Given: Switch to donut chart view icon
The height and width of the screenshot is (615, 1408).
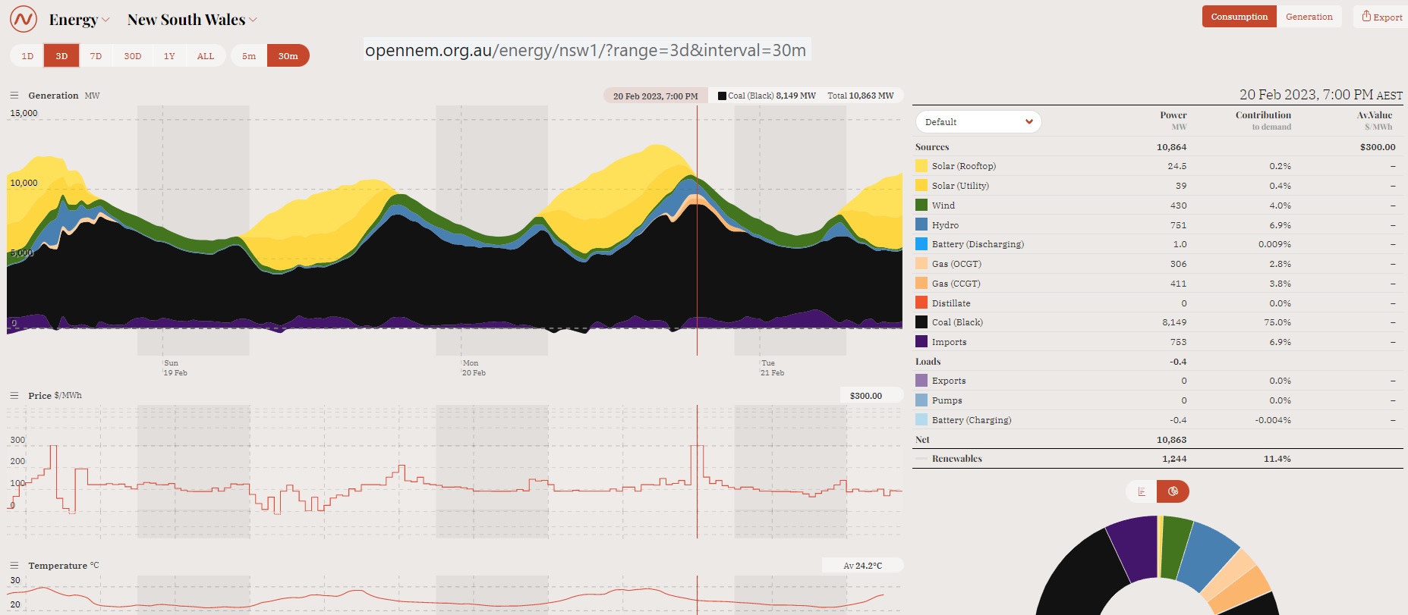Looking at the screenshot, I should pos(1173,491).
